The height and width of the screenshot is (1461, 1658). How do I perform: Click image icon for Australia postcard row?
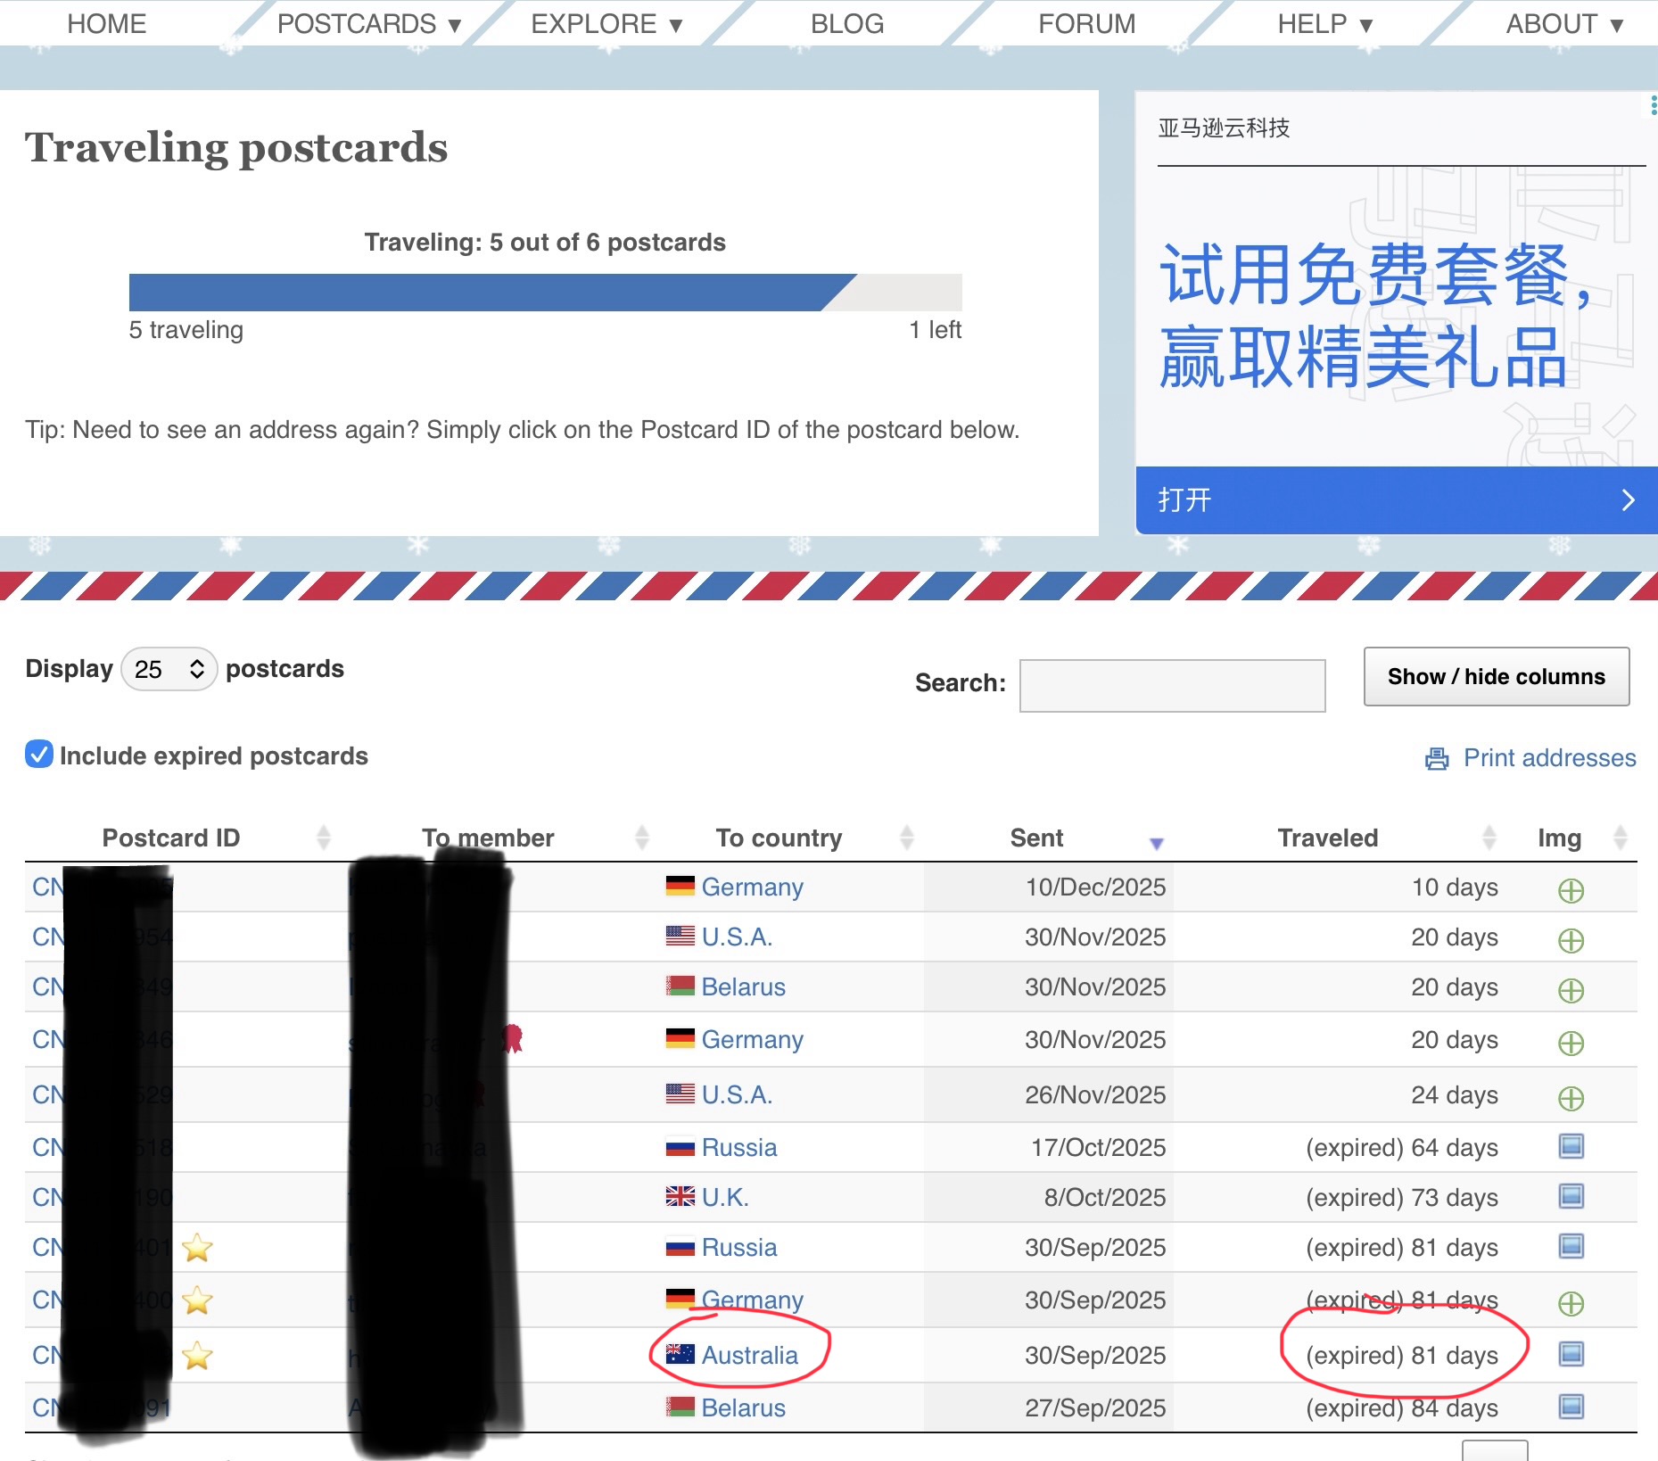(1571, 1354)
